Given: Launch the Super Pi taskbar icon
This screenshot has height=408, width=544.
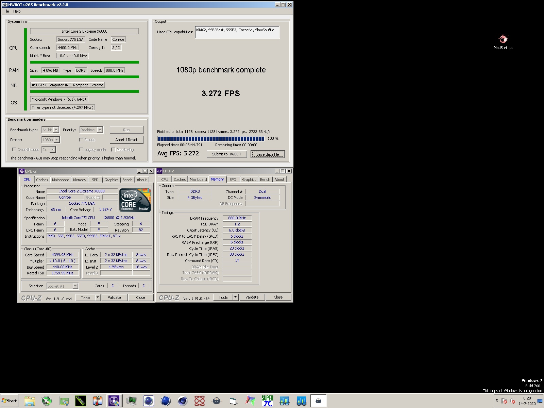Looking at the screenshot, I should click(x=268, y=401).
